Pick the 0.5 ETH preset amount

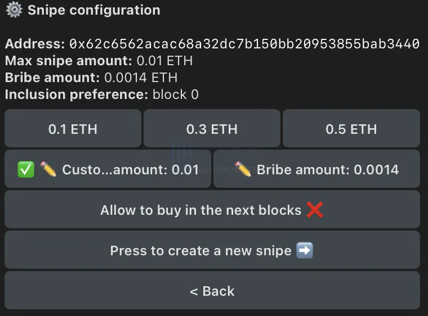coord(351,129)
